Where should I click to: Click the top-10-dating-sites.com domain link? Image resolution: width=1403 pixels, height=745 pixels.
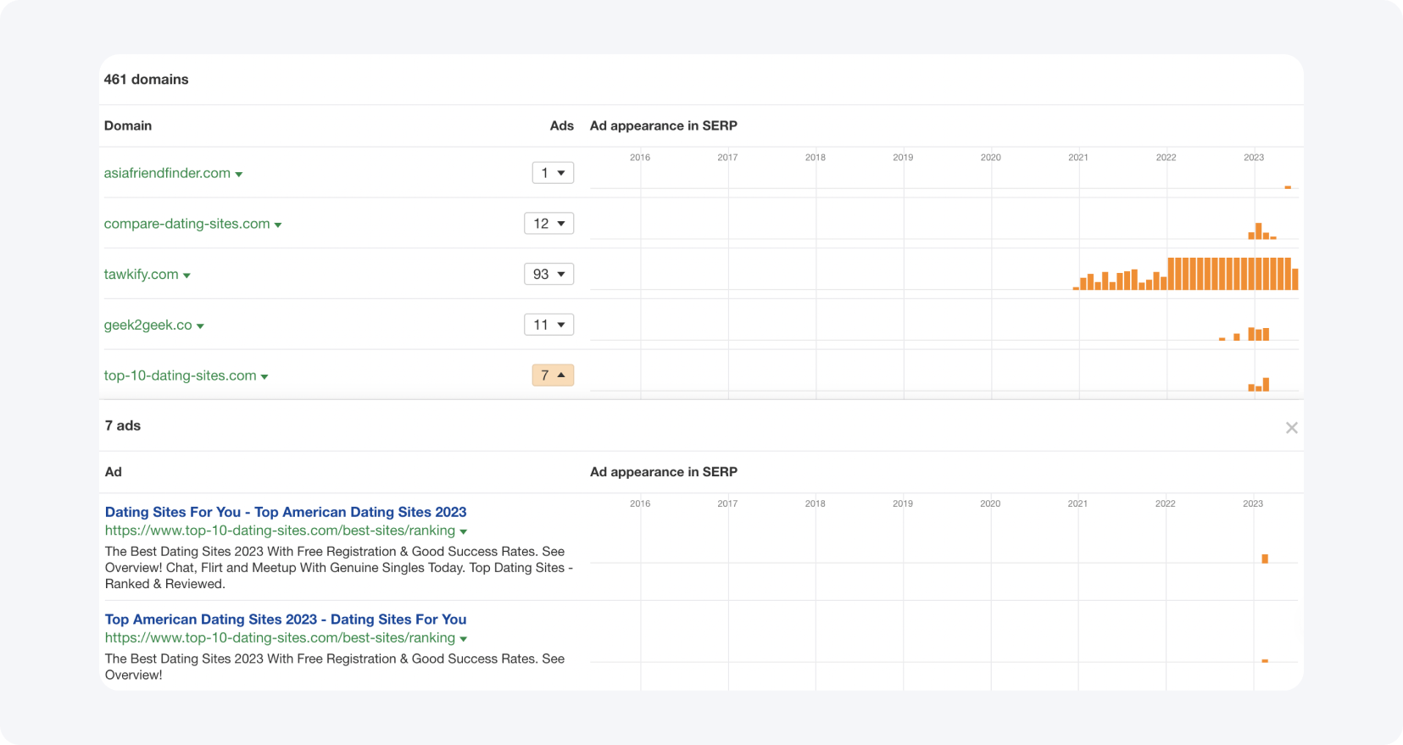[180, 375]
